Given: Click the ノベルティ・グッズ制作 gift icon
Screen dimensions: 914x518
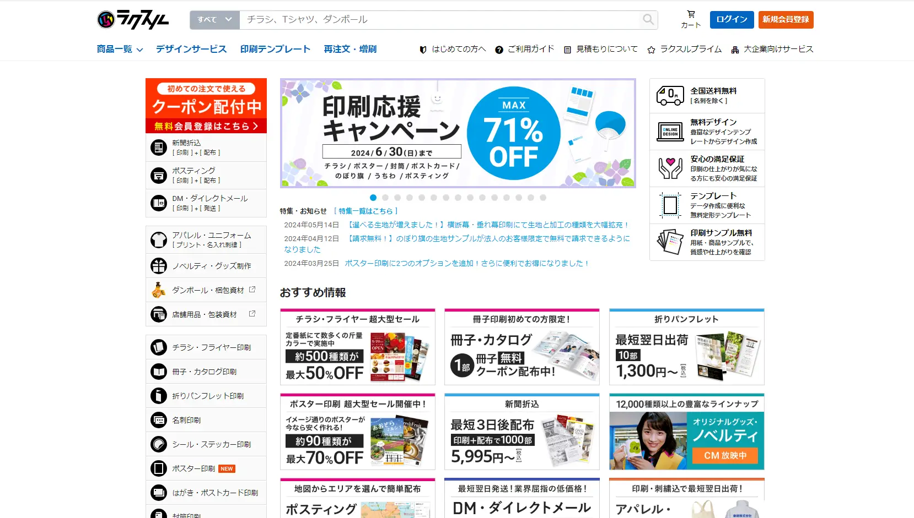Looking at the screenshot, I should (159, 266).
